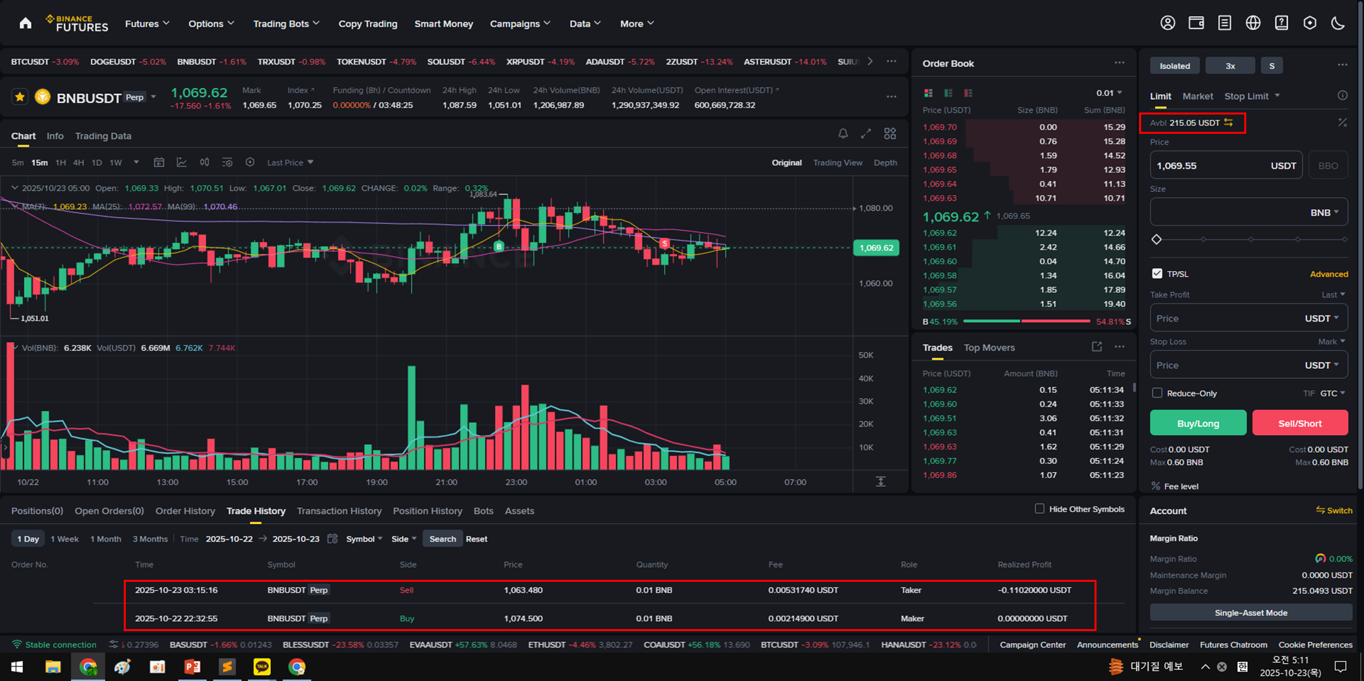This screenshot has width=1364, height=681.
Task: Click the Buy/Long button
Action: (x=1198, y=423)
